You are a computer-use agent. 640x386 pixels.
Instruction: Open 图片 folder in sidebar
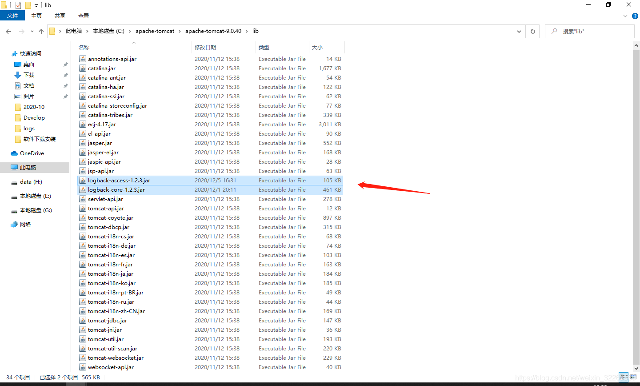pos(29,96)
